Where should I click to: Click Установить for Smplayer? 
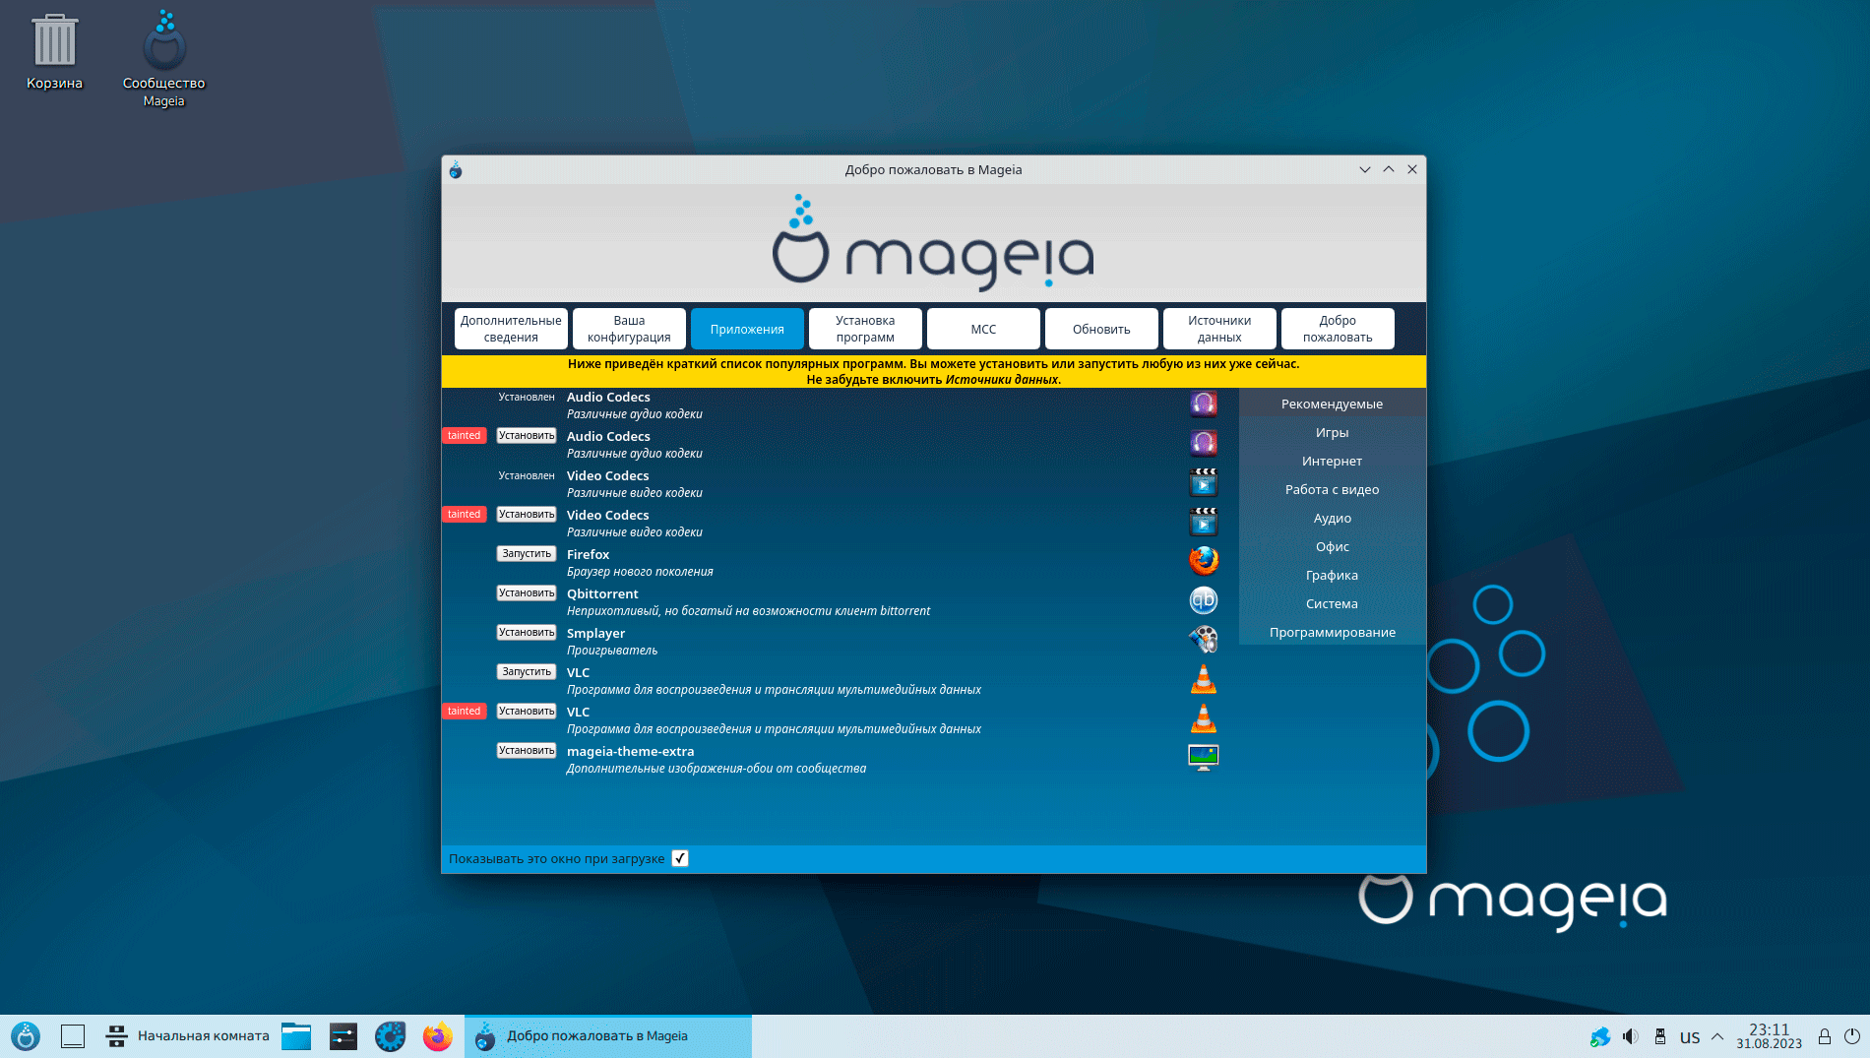click(527, 632)
